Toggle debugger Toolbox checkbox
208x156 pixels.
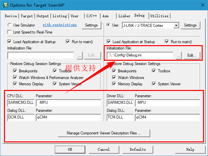click(x=154, y=71)
